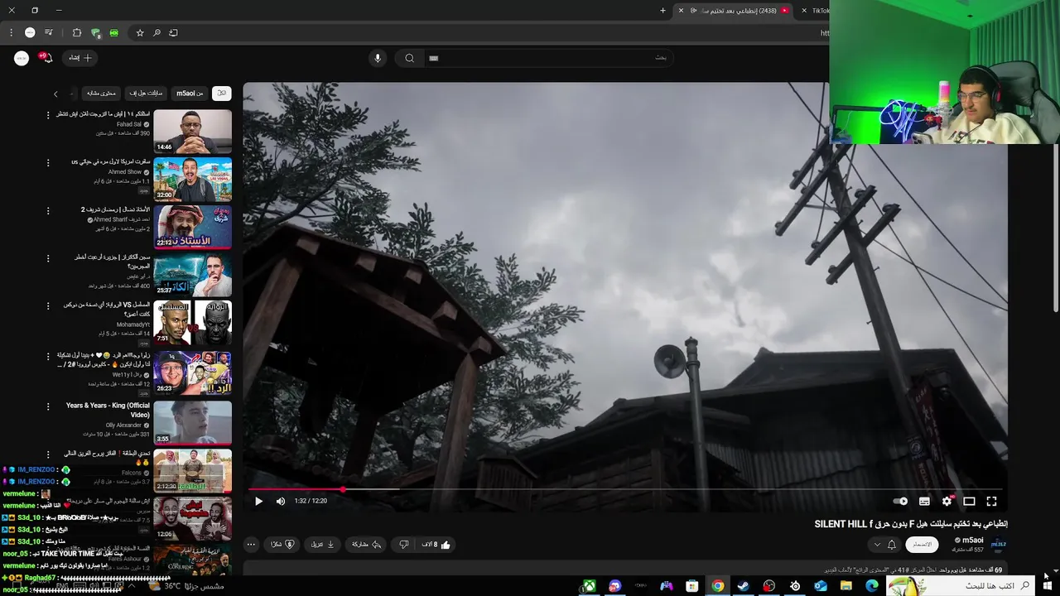Click the create (إنشاء) button
1060x596 pixels.
tap(80, 58)
